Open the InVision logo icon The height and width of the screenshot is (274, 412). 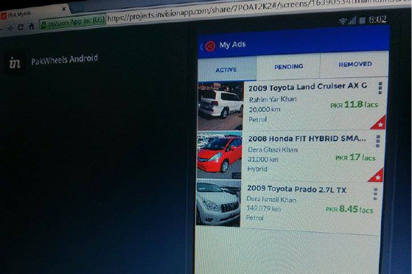pyautogui.click(x=15, y=63)
